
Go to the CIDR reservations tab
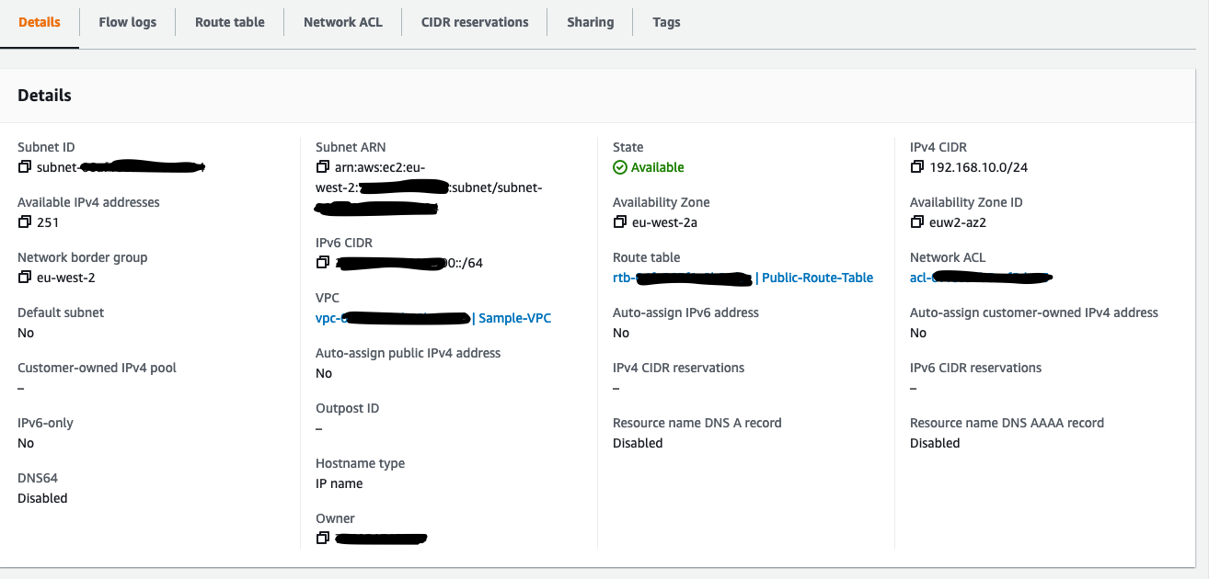click(475, 22)
